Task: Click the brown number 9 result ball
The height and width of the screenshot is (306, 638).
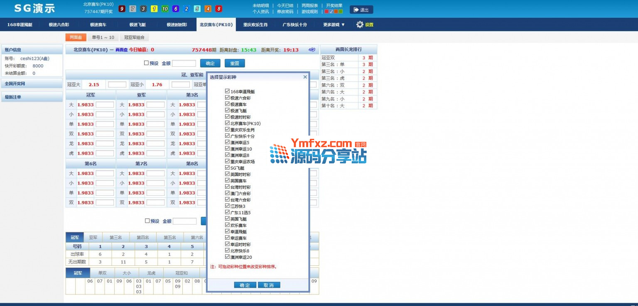Action: point(122,9)
